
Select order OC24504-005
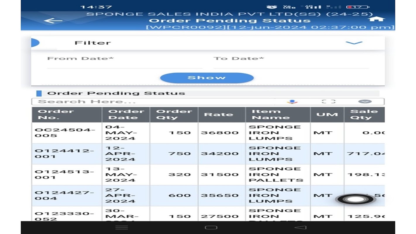(65, 133)
